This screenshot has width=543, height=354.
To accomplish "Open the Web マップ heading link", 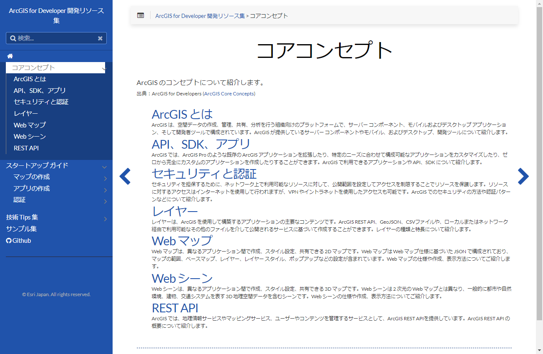I will (182, 241).
